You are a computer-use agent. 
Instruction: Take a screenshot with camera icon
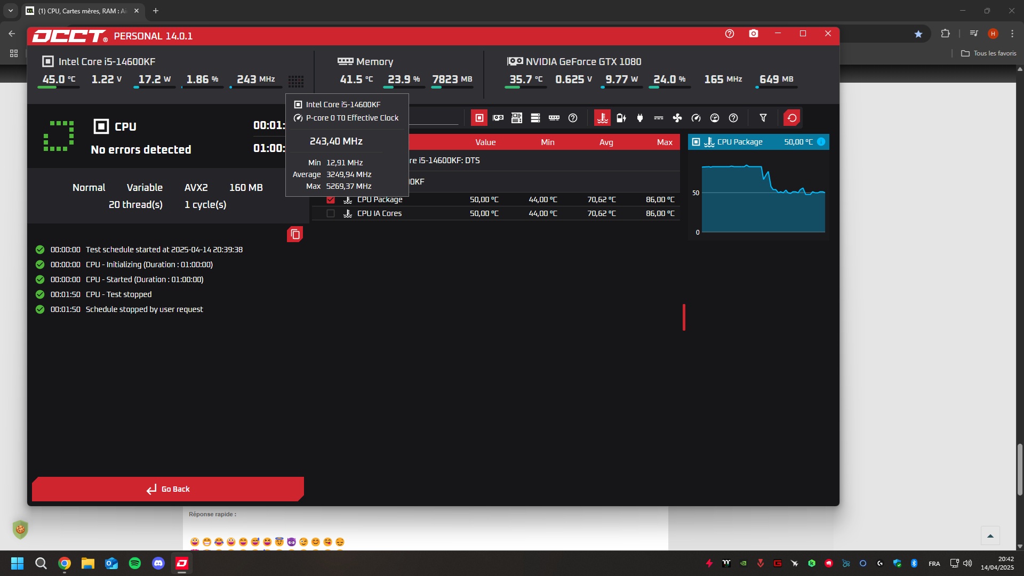click(753, 34)
